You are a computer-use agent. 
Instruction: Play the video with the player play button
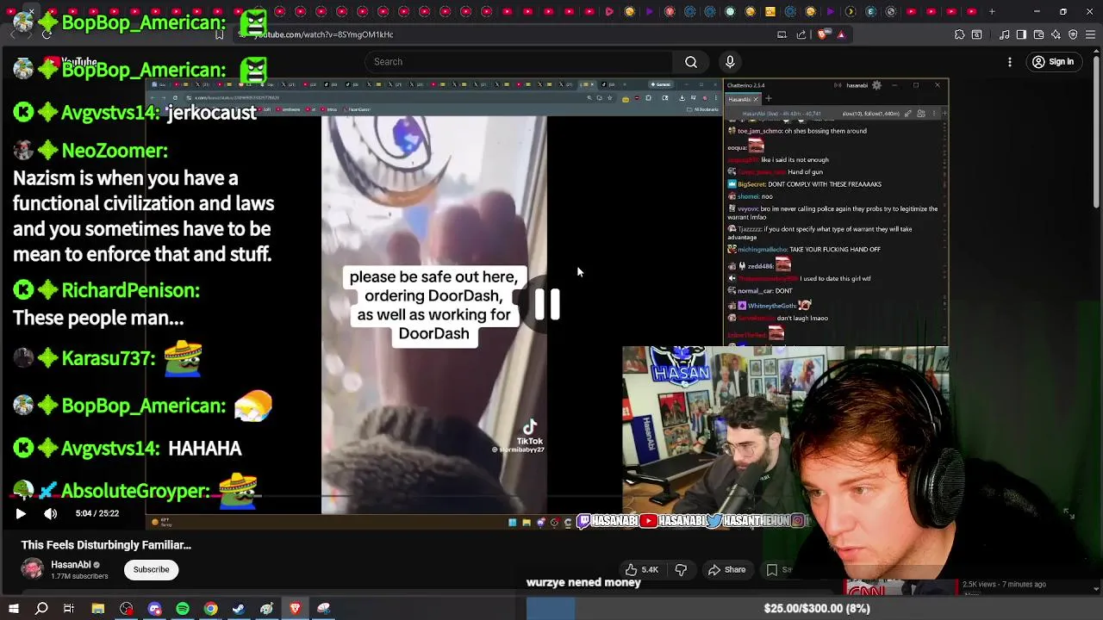(x=21, y=514)
